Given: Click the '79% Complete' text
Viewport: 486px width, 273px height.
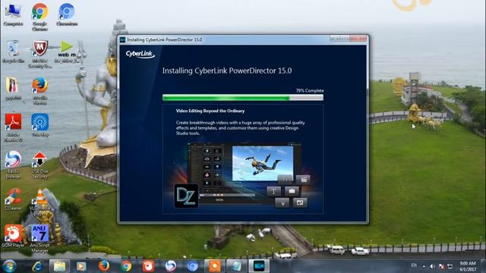Looking at the screenshot, I should point(310,91).
